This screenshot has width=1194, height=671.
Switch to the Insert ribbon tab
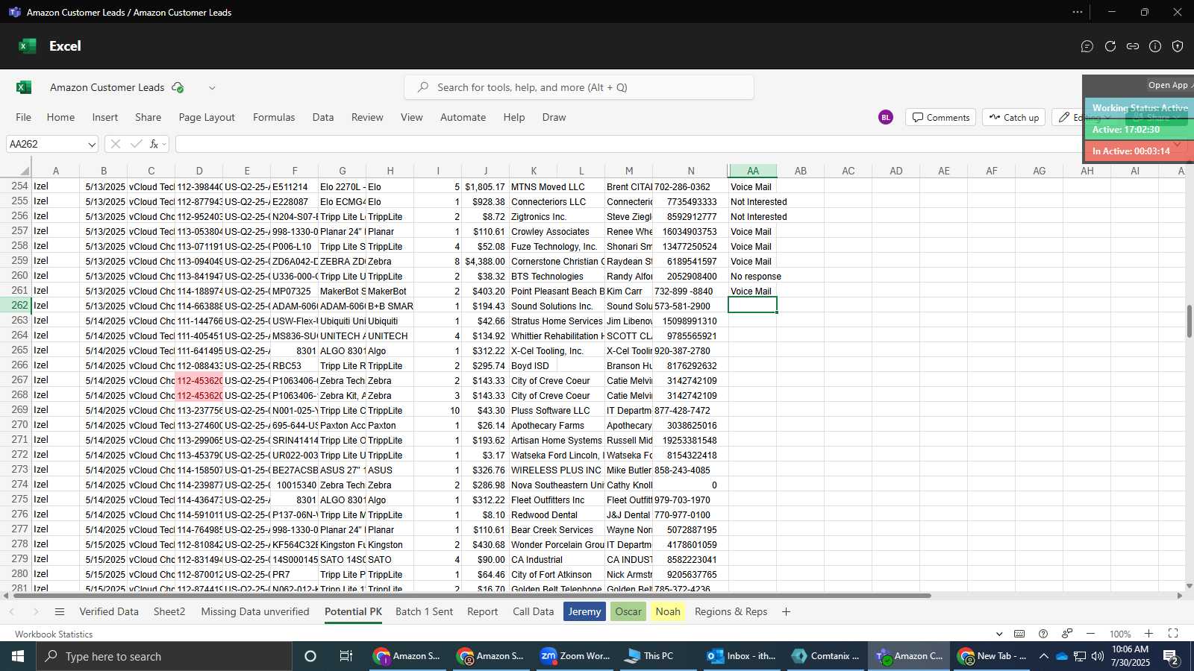(x=105, y=117)
